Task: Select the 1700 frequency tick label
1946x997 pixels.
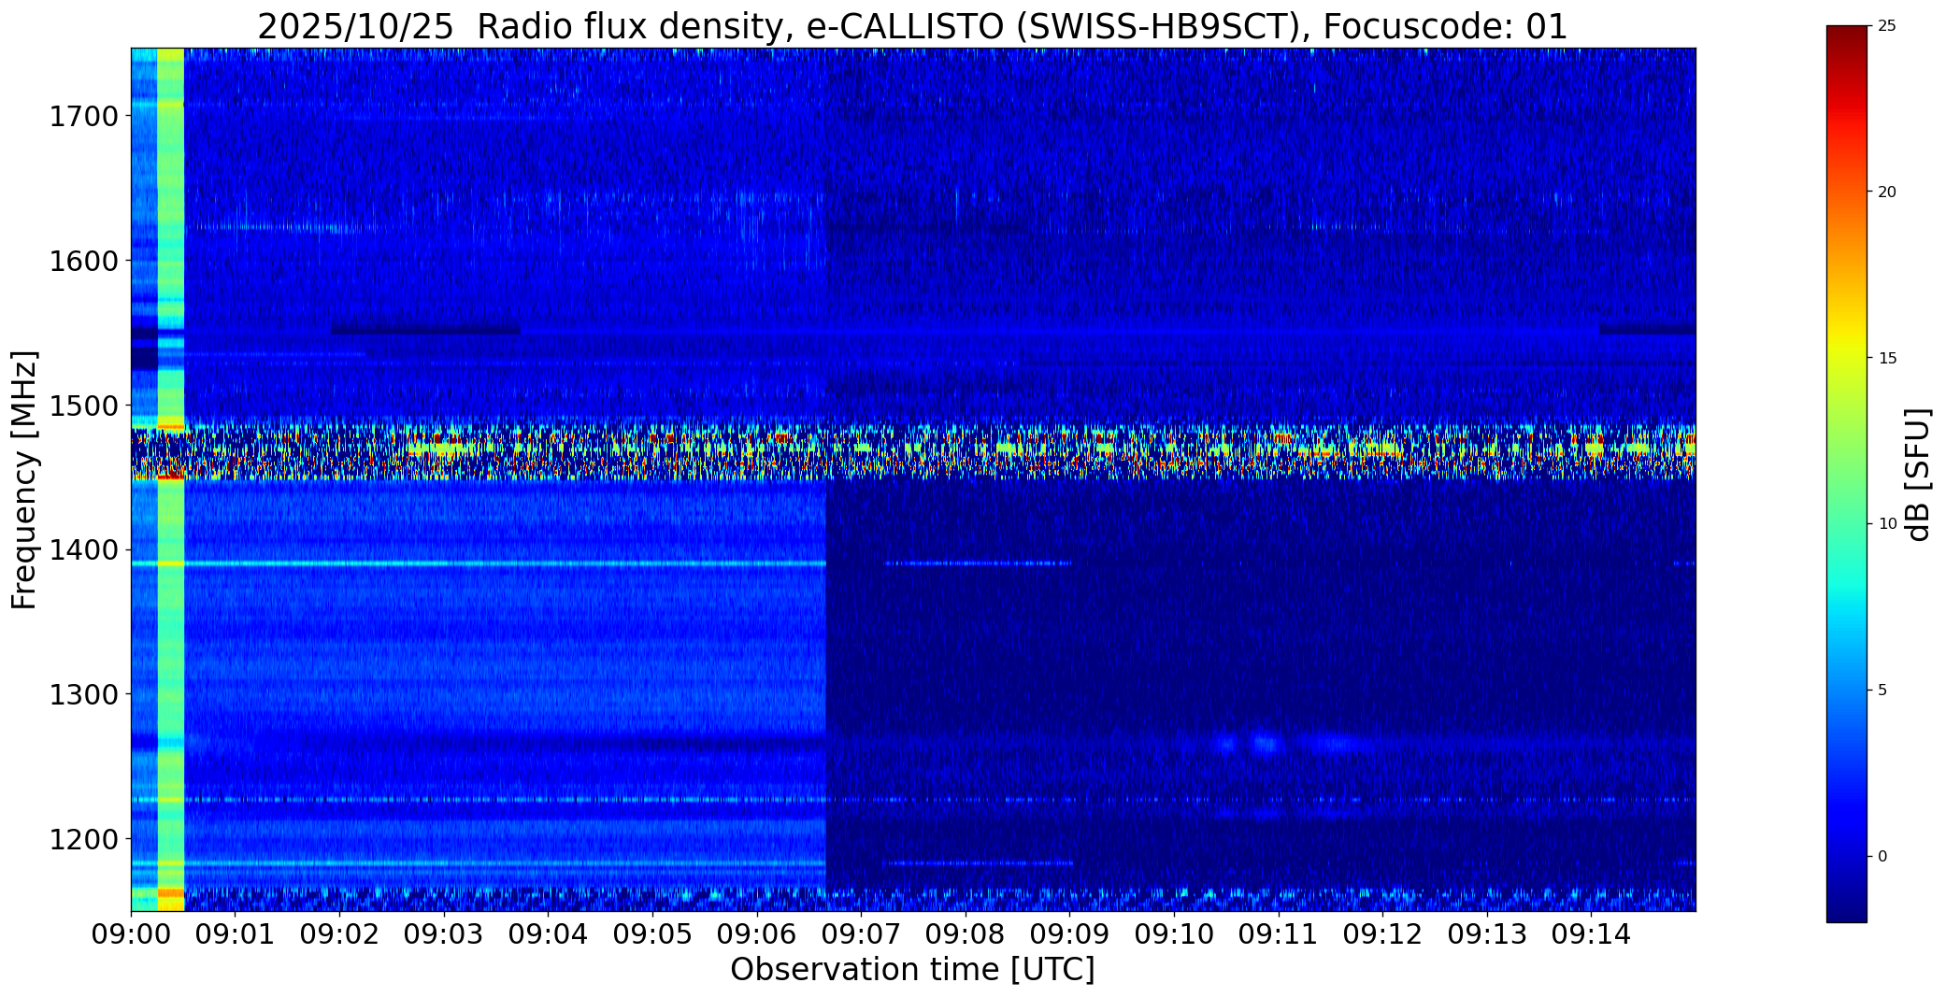Action: point(83,117)
